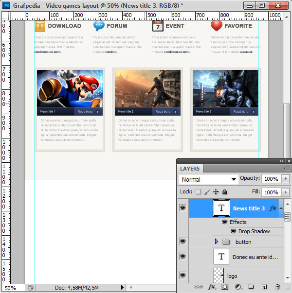Viewport: 292px width, 293px height.
Task: Click the condi massa enim link
Action: (177, 52)
